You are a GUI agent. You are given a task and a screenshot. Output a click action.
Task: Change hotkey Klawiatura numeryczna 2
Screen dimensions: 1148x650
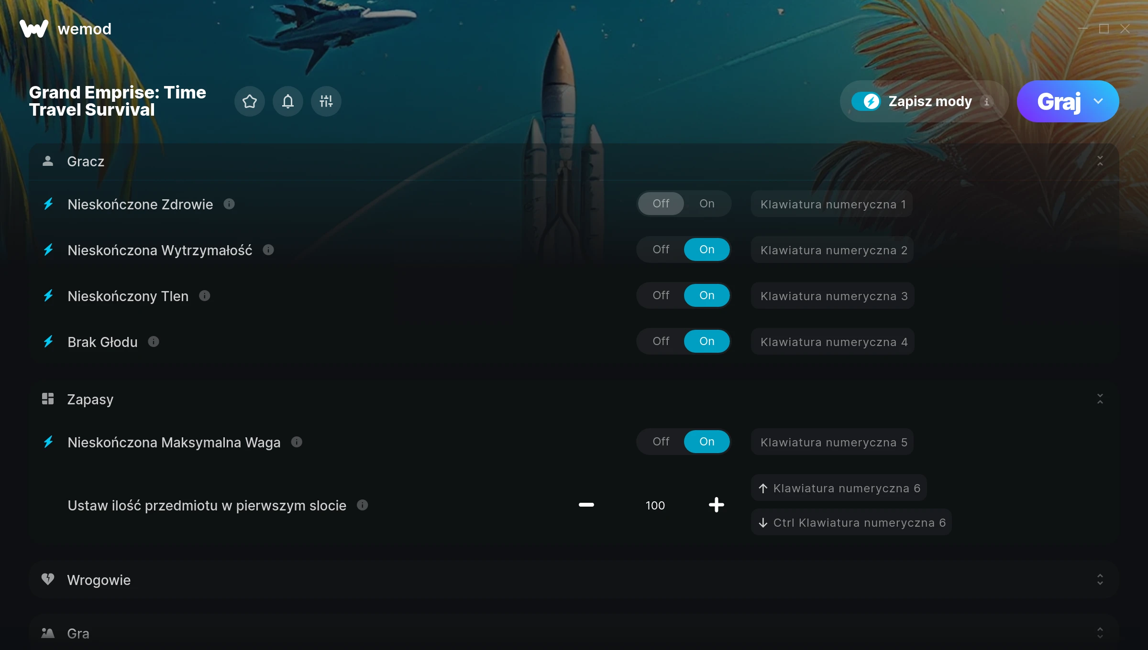pyautogui.click(x=832, y=250)
